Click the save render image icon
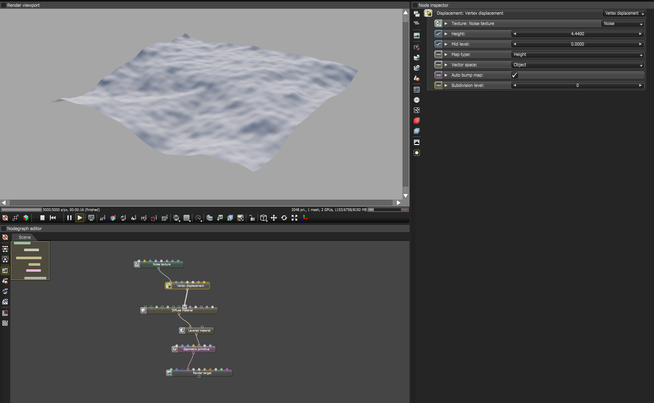Image resolution: width=654 pixels, height=403 pixels. coord(220,218)
